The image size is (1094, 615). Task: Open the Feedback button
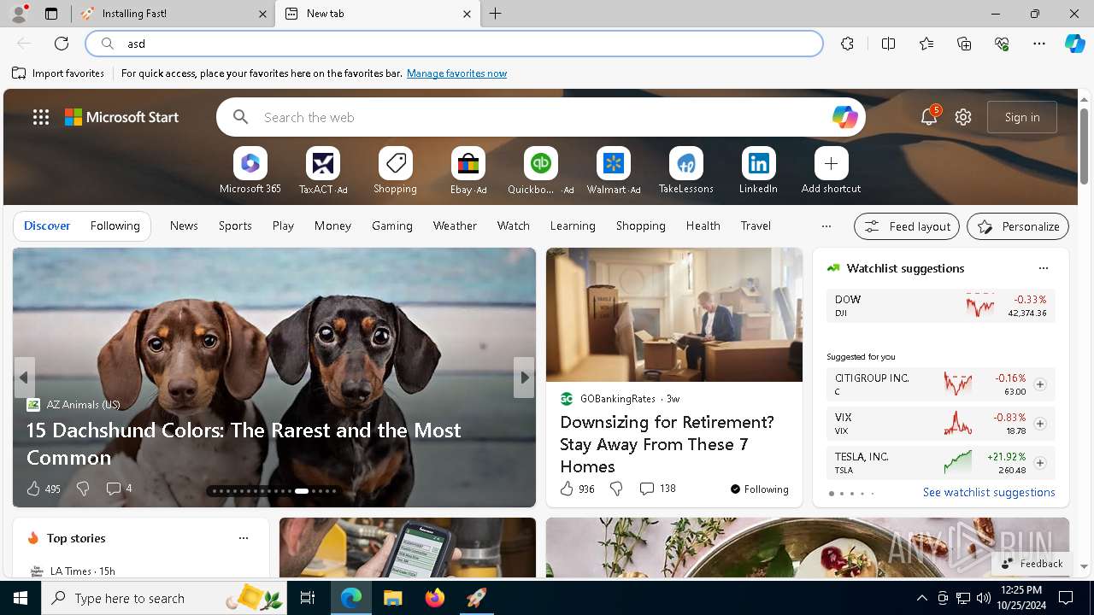click(1032, 563)
